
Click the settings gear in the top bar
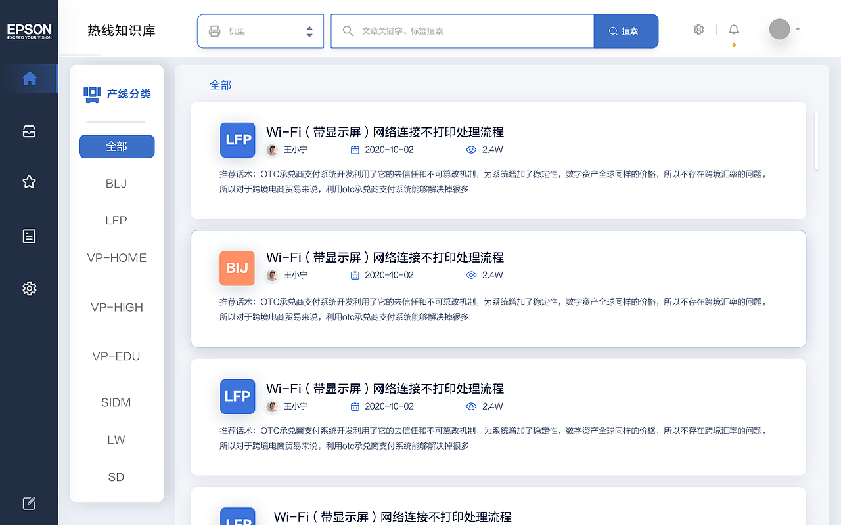698,29
